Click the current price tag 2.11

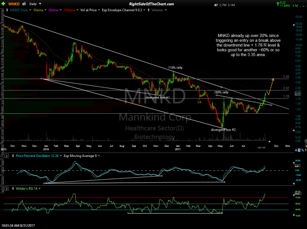click(297, 94)
